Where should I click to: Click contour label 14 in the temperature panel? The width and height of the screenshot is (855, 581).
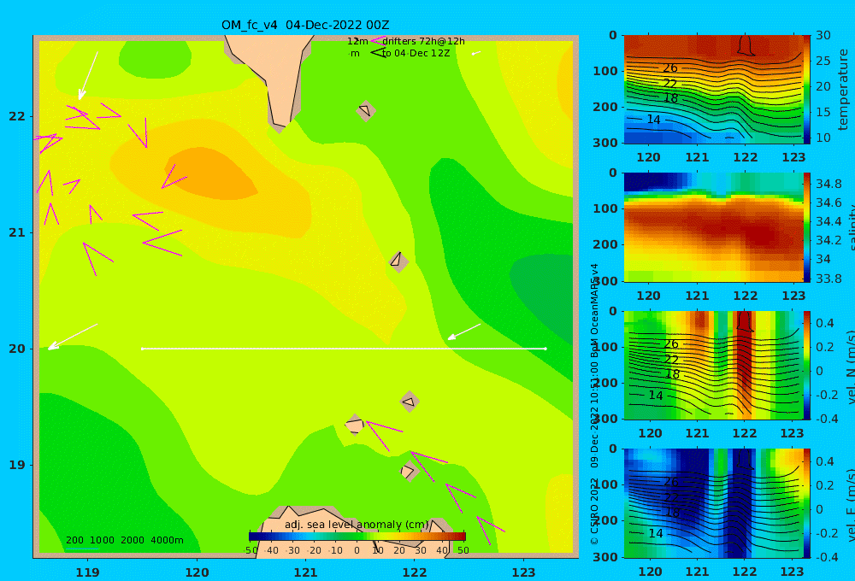pos(653,120)
